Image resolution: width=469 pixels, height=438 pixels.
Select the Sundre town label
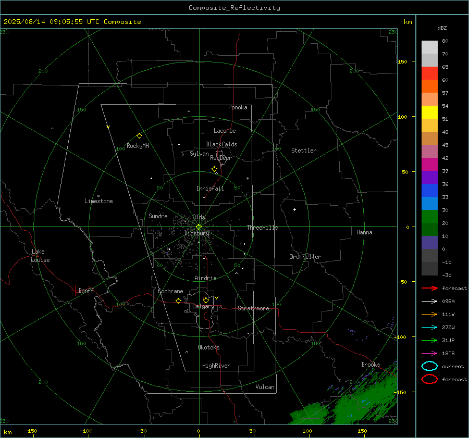point(158,216)
